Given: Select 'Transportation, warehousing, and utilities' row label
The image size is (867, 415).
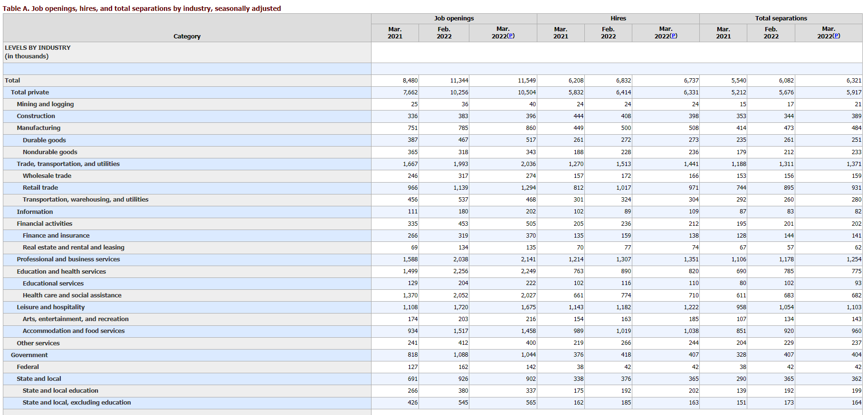Looking at the screenshot, I should 86,200.
